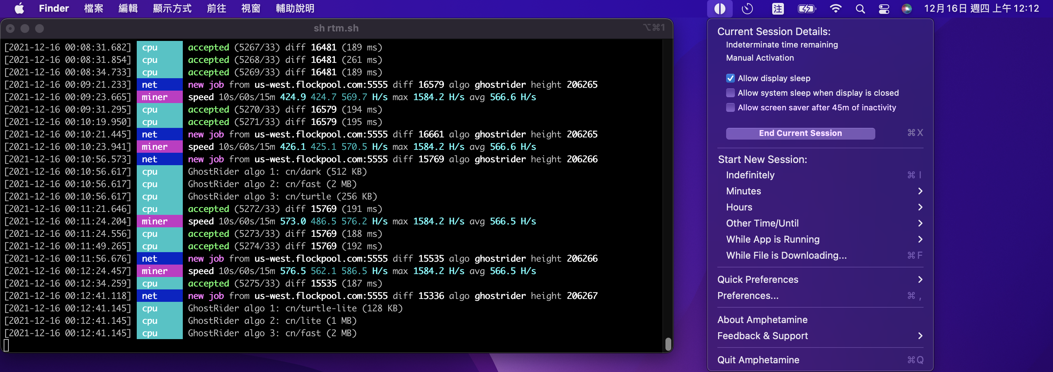Click timestamp 2021-12-16 00:11:24.204
1053x372 pixels.
click(x=67, y=221)
